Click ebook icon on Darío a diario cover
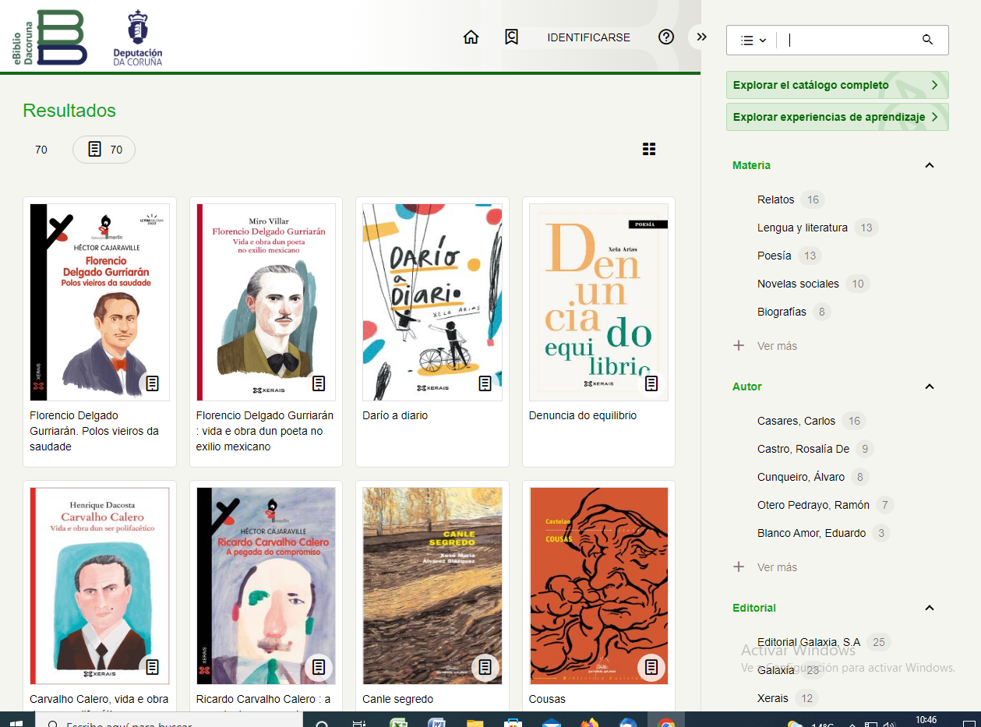 [x=485, y=383]
